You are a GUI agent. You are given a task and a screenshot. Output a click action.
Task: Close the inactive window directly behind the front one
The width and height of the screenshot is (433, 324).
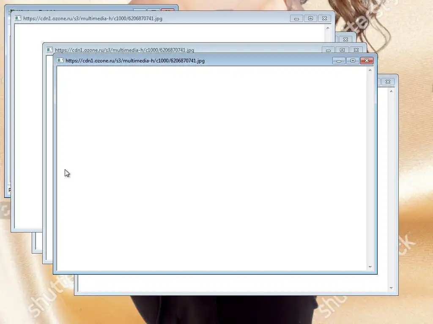356,50
